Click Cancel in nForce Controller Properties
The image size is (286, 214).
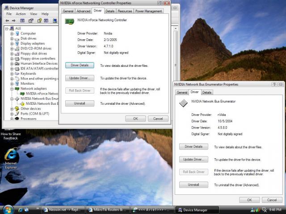coord(158,119)
